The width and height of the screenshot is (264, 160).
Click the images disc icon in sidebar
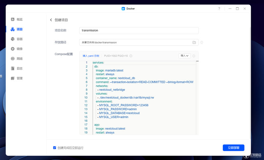tap(13, 49)
